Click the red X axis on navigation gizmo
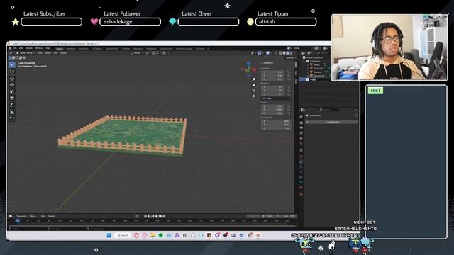The width and height of the screenshot is (454, 255). (254, 69)
